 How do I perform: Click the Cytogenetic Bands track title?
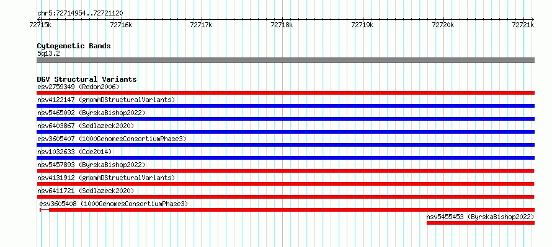[x=74, y=46]
